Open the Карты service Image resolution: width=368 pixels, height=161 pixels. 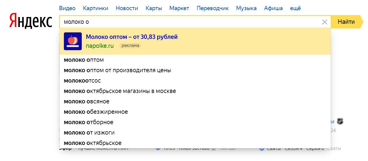154,8
